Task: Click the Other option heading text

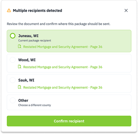Action: (x=23, y=101)
